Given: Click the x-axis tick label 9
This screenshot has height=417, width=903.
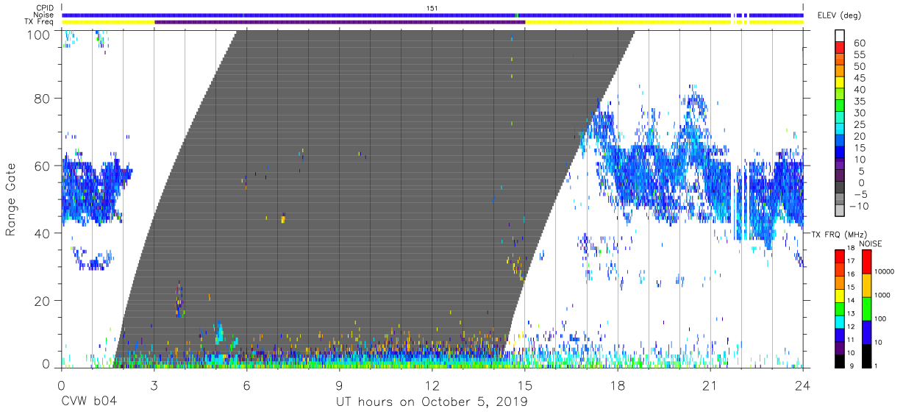Looking at the screenshot, I should pyautogui.click(x=339, y=386).
